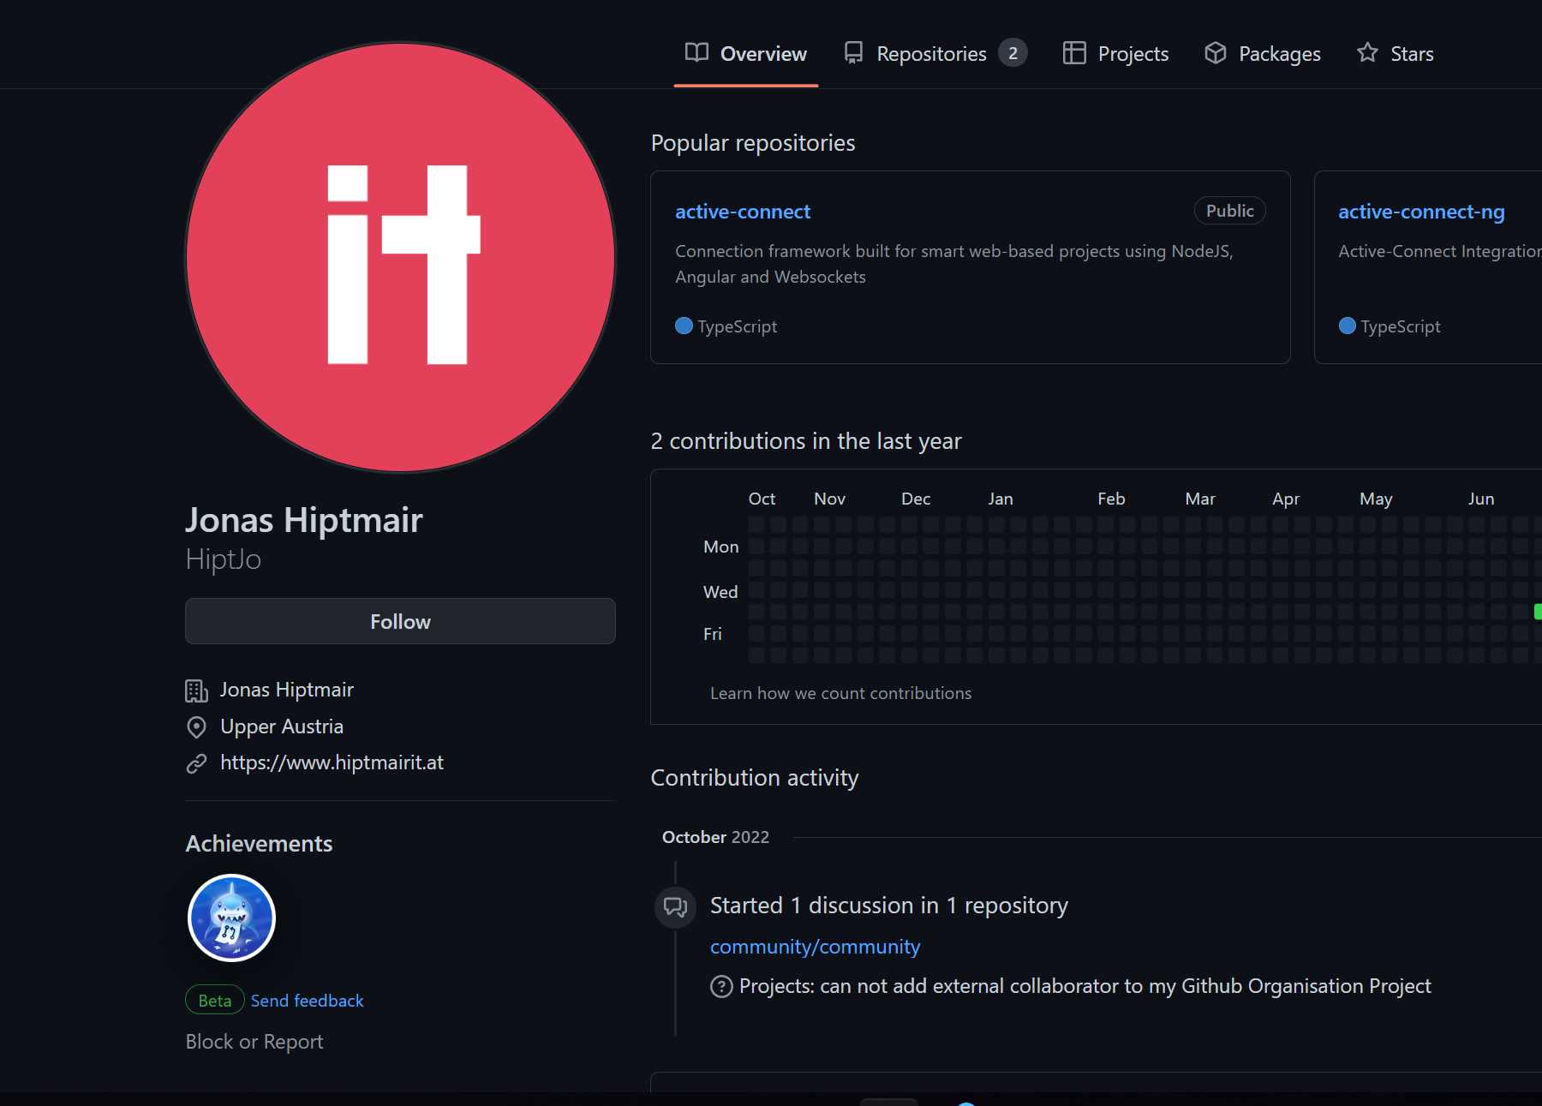Click the Projects table icon

pyautogui.click(x=1074, y=53)
